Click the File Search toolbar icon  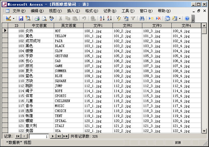point(28,18)
